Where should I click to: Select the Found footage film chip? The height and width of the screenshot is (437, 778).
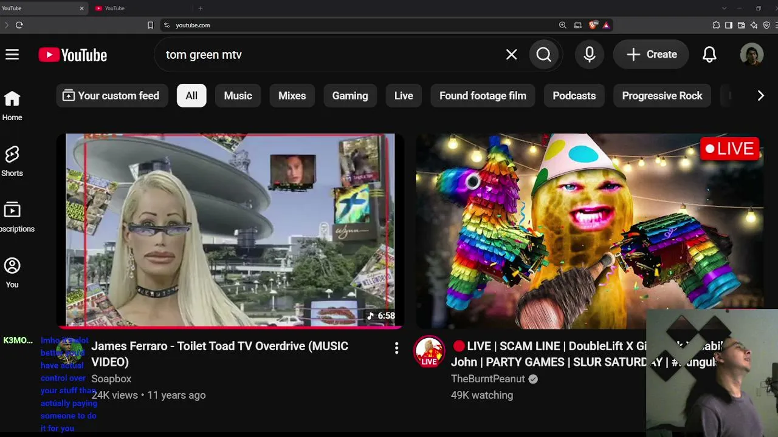pyautogui.click(x=483, y=95)
